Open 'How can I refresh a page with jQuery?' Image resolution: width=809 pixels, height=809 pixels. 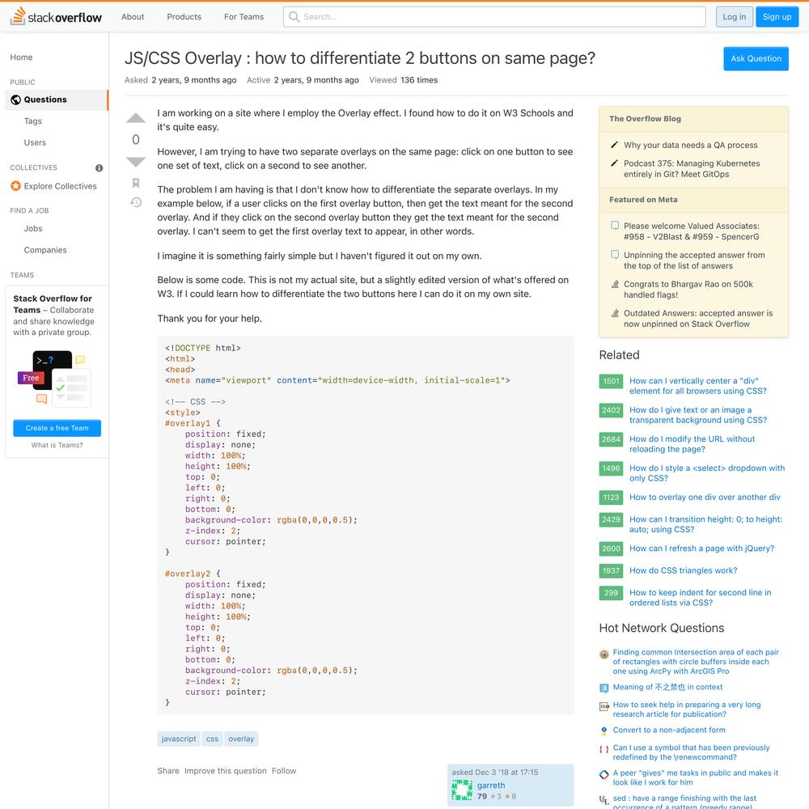tap(701, 549)
